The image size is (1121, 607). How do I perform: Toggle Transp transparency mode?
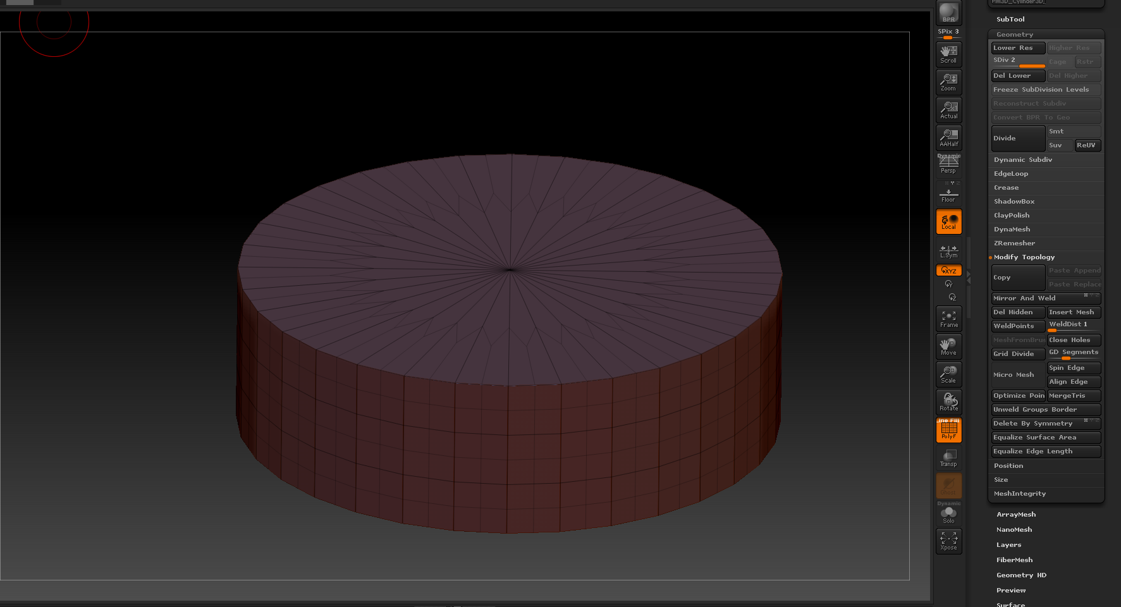tap(948, 458)
